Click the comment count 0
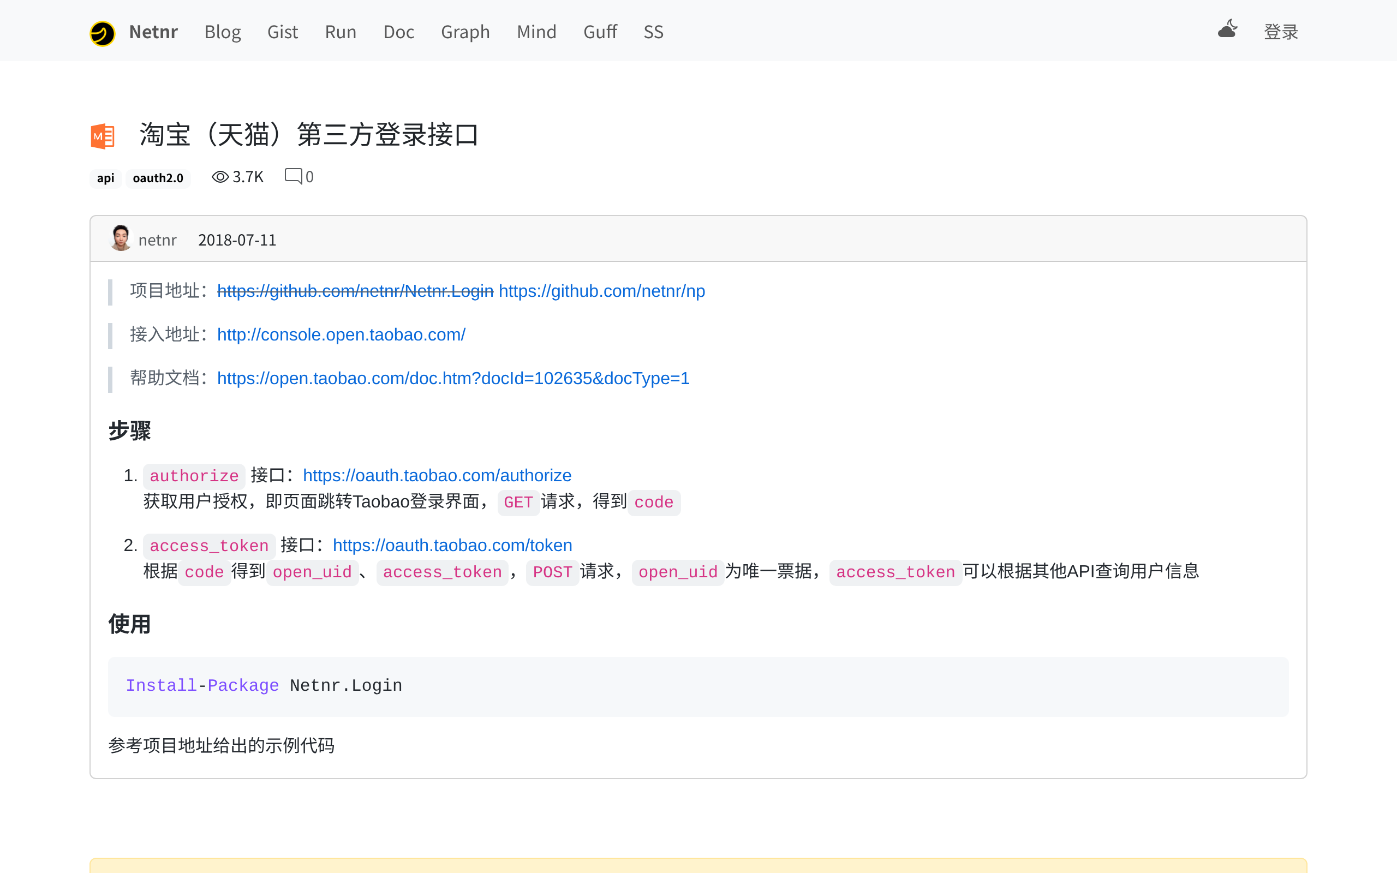Screen dimensions: 1397x873 [309, 177]
